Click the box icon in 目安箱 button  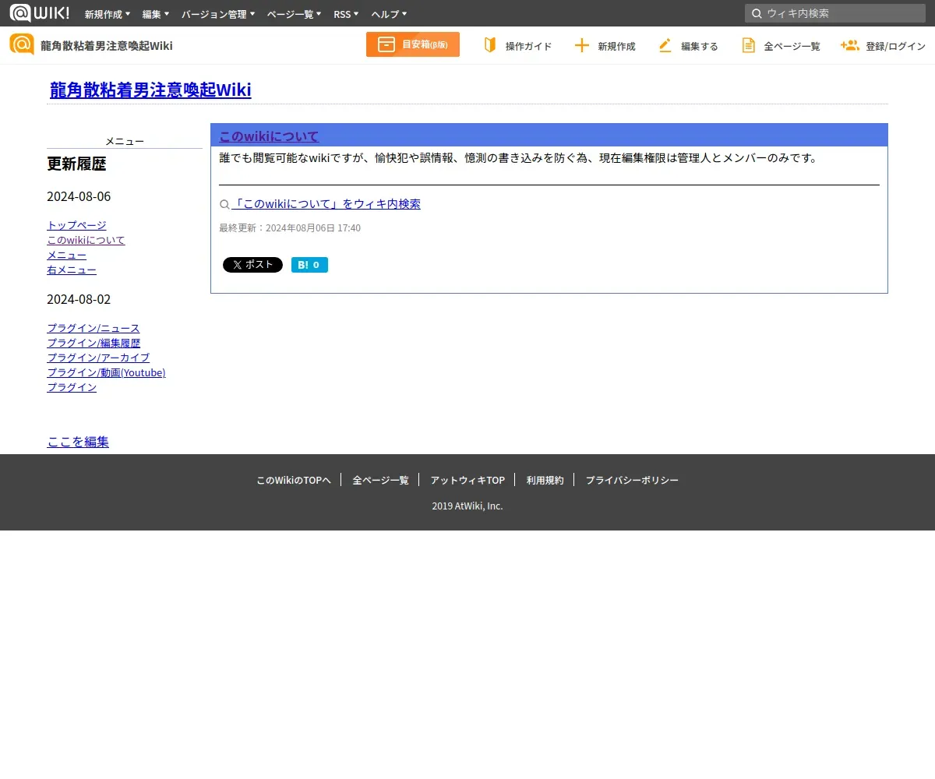click(x=386, y=44)
